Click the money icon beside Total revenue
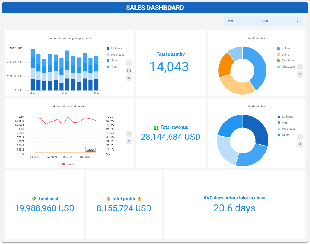 pyautogui.click(x=156, y=128)
